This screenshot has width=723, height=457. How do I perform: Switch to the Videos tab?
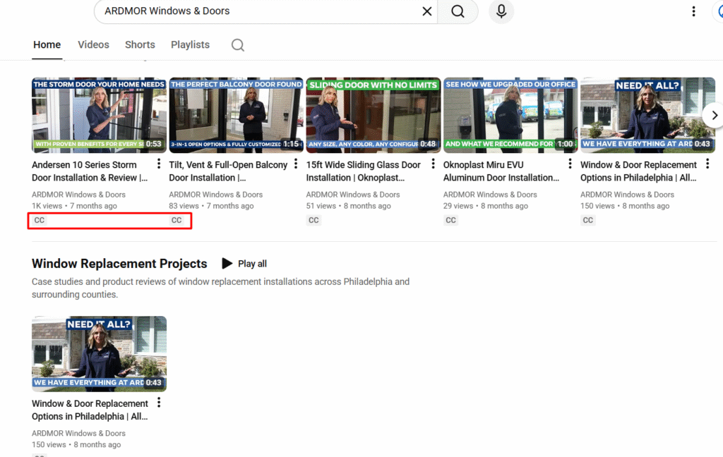click(x=93, y=44)
